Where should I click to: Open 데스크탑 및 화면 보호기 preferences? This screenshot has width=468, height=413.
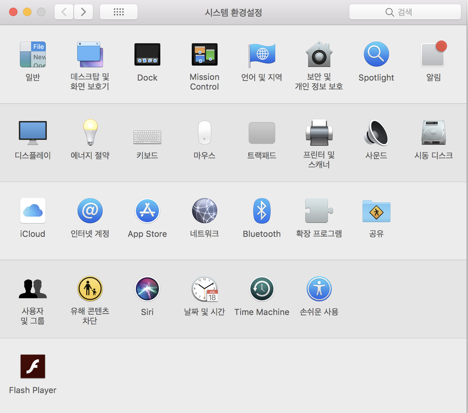tap(90, 54)
